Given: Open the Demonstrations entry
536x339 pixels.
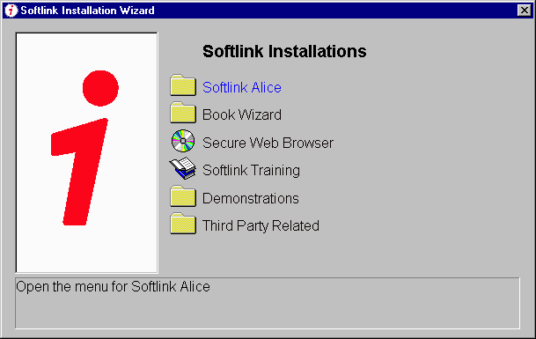Looking at the screenshot, I should click(251, 198).
